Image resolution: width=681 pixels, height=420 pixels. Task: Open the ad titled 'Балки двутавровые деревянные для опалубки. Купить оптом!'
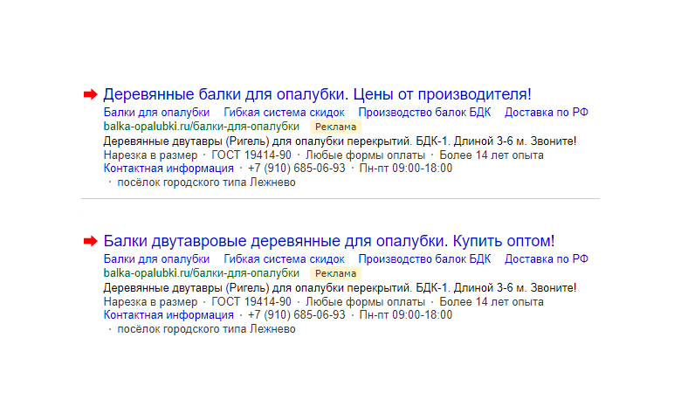click(329, 241)
